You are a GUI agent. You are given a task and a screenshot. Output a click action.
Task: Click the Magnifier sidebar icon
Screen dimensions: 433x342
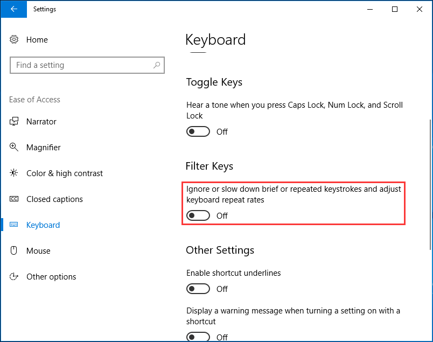15,148
